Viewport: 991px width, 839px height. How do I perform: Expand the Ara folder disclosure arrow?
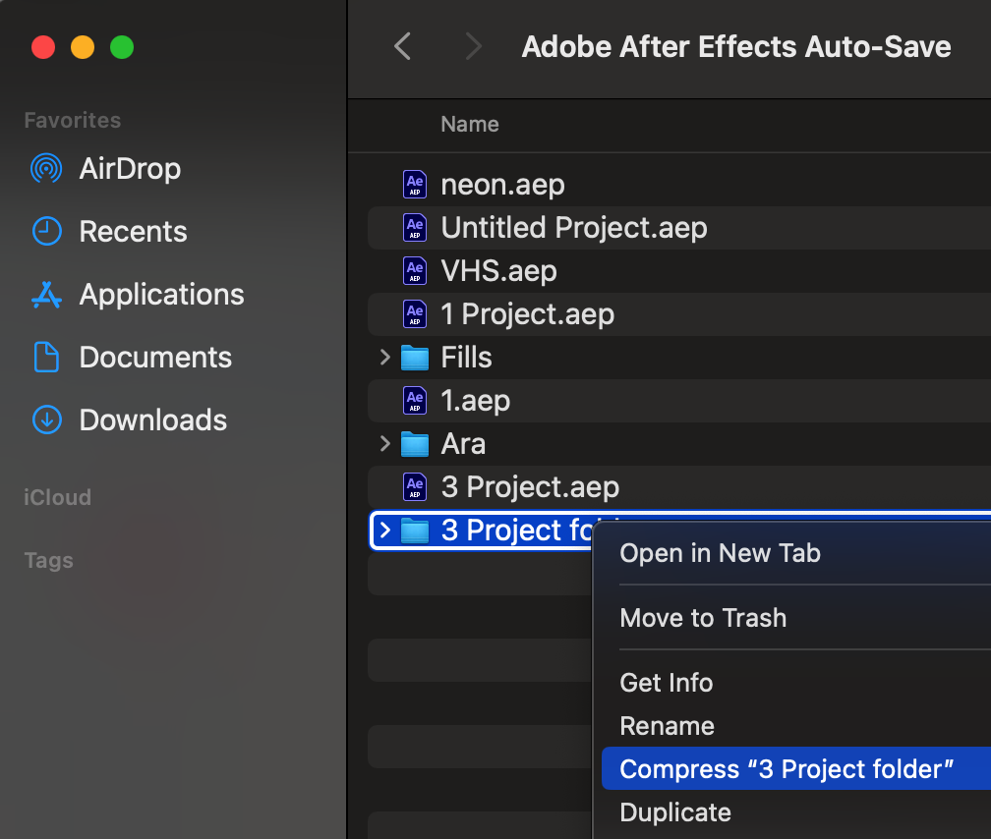pos(385,444)
